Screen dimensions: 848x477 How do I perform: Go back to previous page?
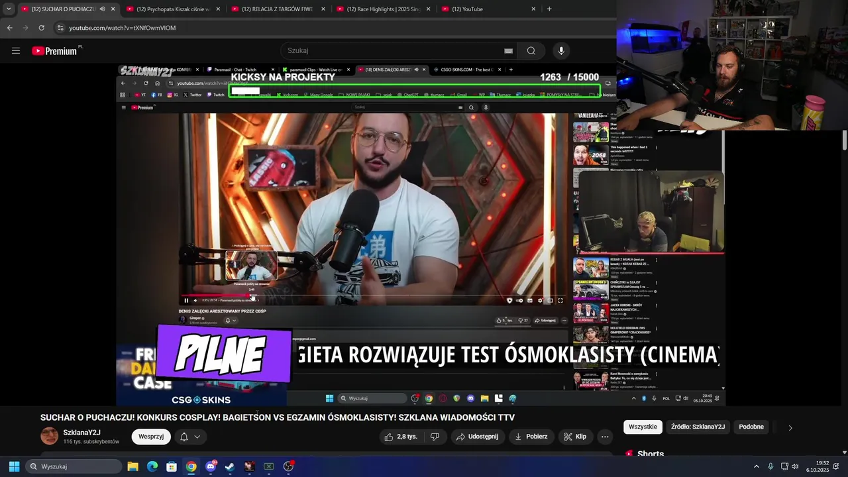coord(9,28)
